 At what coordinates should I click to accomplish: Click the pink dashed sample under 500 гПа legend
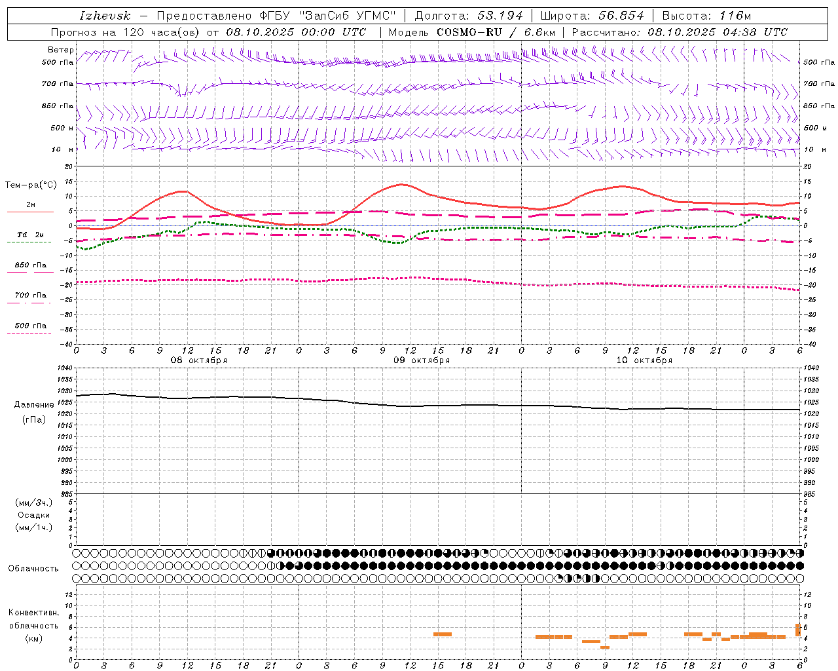(x=29, y=334)
